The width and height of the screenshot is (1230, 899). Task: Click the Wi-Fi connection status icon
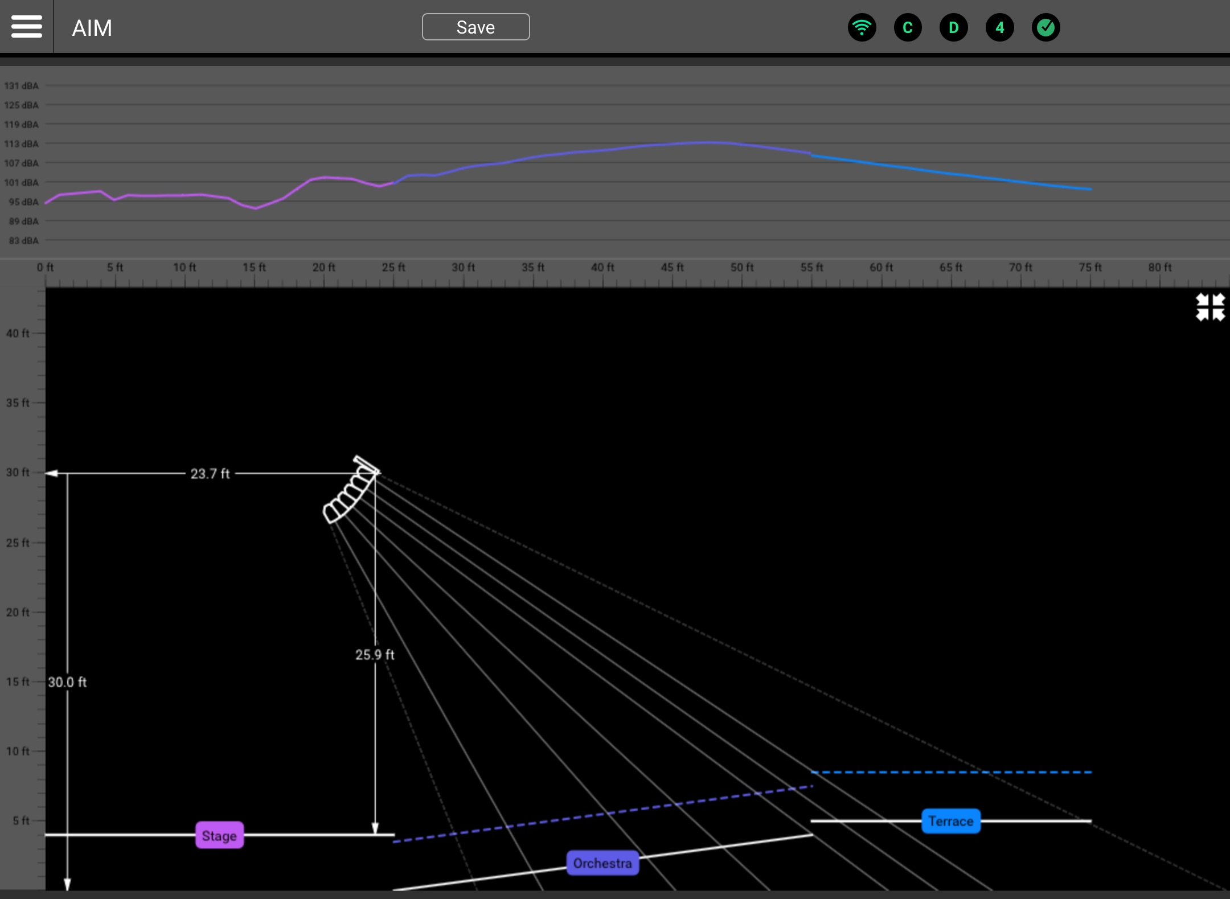pos(862,27)
